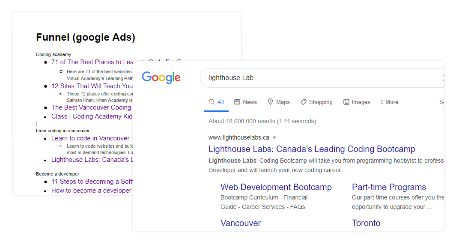This screenshot has height=244, width=459.
Task: Click the News tab newspaper icon
Action: (237, 102)
